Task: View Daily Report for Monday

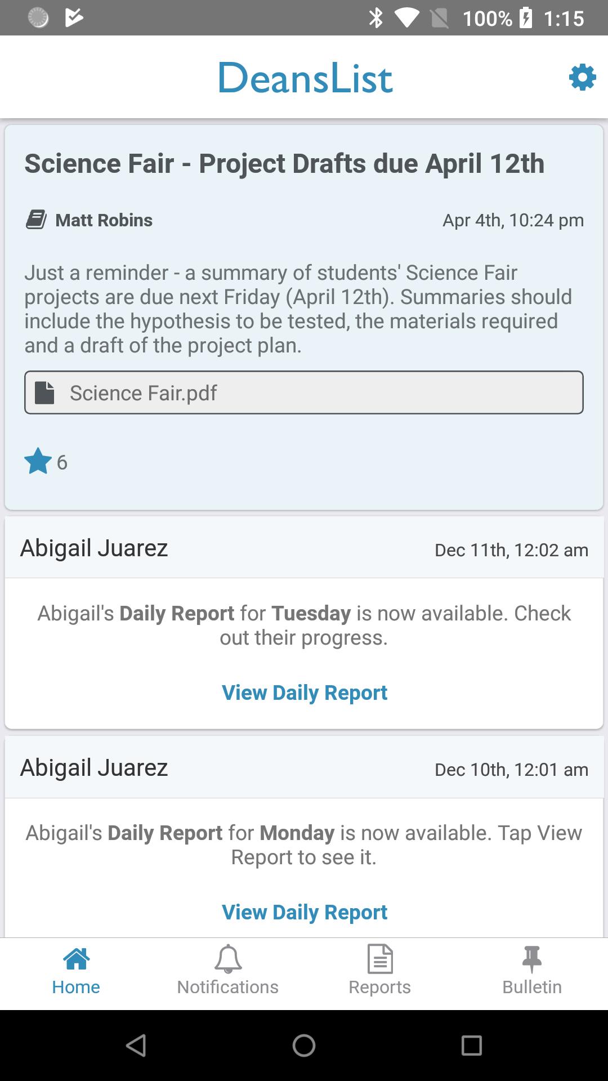Action: tap(305, 912)
